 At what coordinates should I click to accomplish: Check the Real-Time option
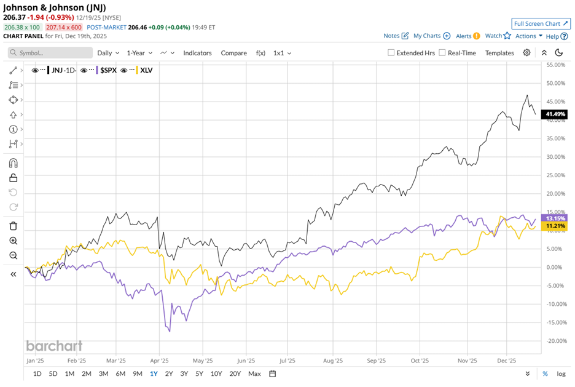(x=442, y=53)
